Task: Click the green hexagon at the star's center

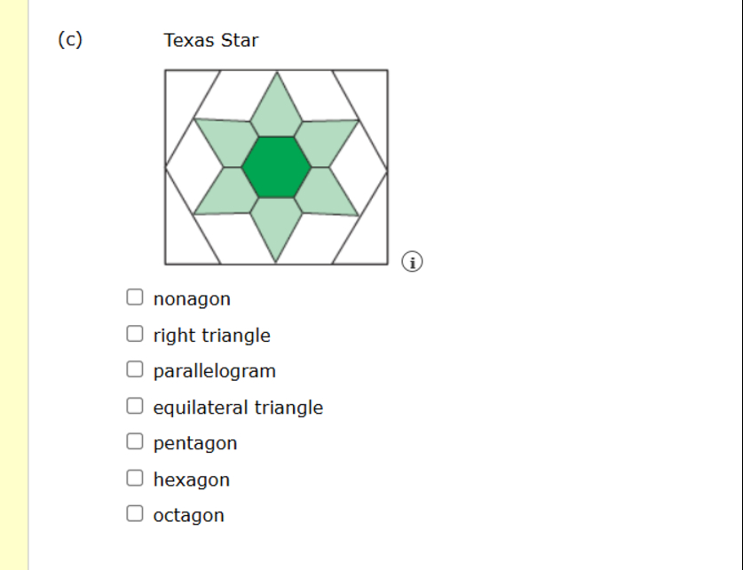Action: (279, 167)
